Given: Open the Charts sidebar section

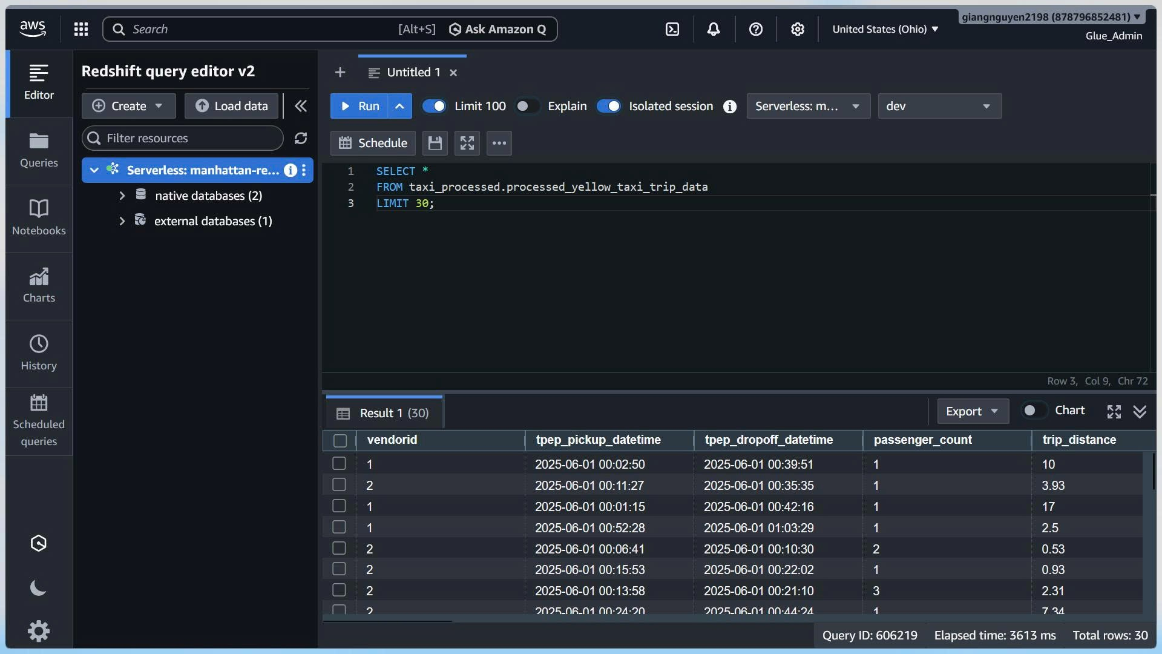Looking at the screenshot, I should click(39, 286).
